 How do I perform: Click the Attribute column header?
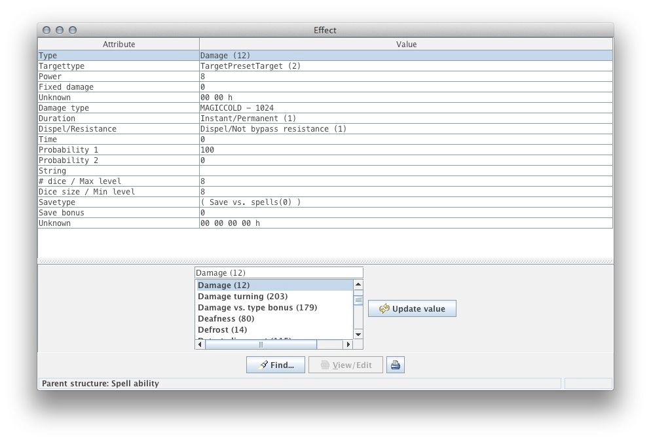119,45
